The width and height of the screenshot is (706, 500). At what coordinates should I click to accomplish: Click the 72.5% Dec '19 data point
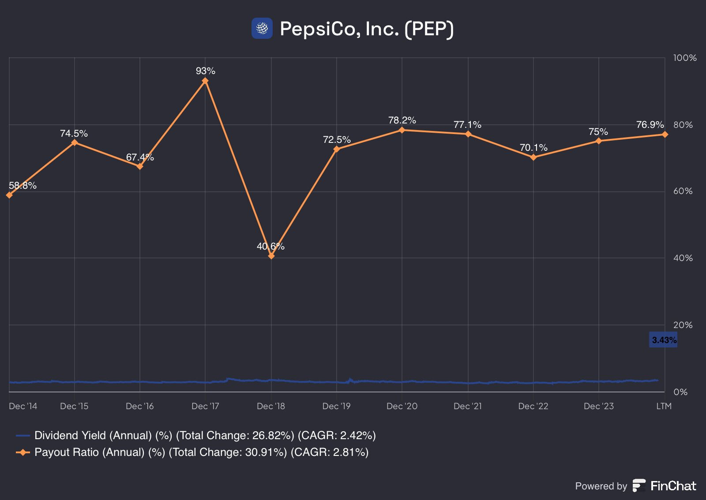point(337,149)
